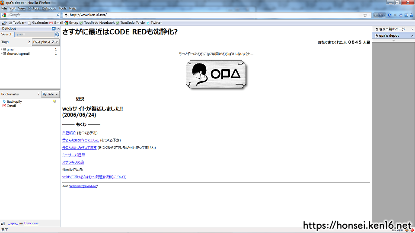Follow the 自己紹介 link
The height and width of the screenshot is (233, 415).
coord(69,133)
